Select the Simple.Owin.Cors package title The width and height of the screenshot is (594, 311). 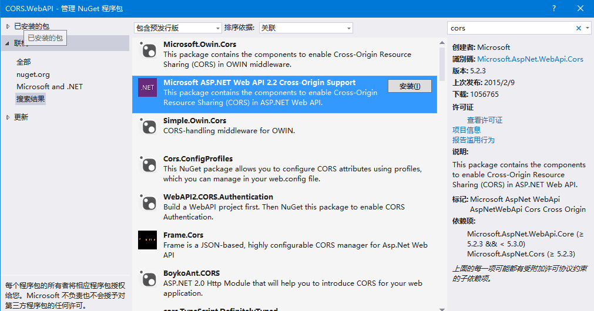tap(194, 121)
